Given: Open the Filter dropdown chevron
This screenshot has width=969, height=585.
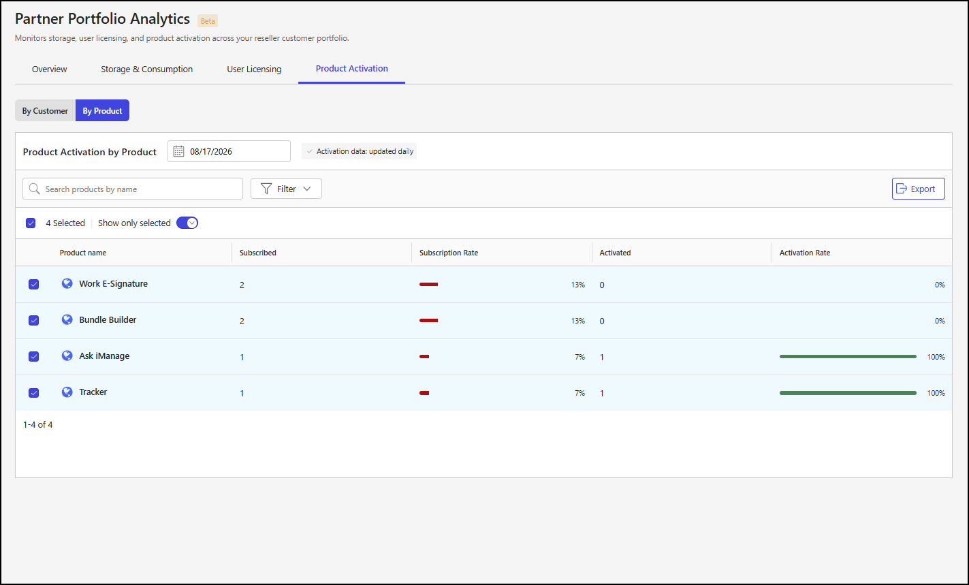Looking at the screenshot, I should click(x=307, y=189).
